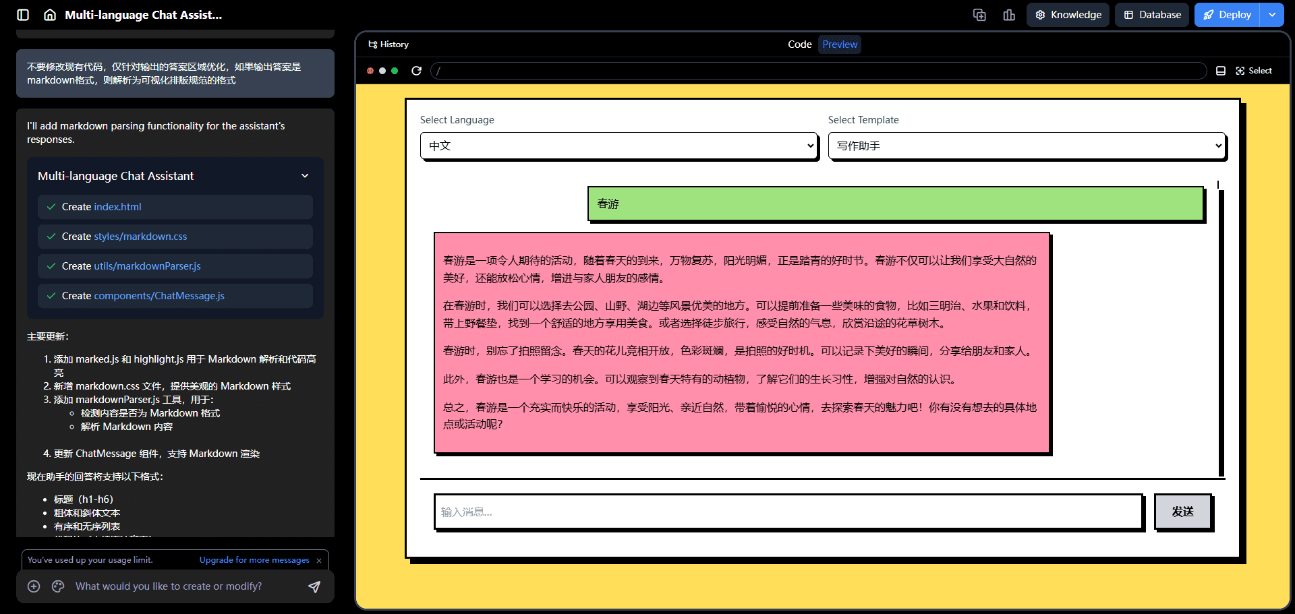Toggle the left sidebar panel icon

[x=23, y=15]
